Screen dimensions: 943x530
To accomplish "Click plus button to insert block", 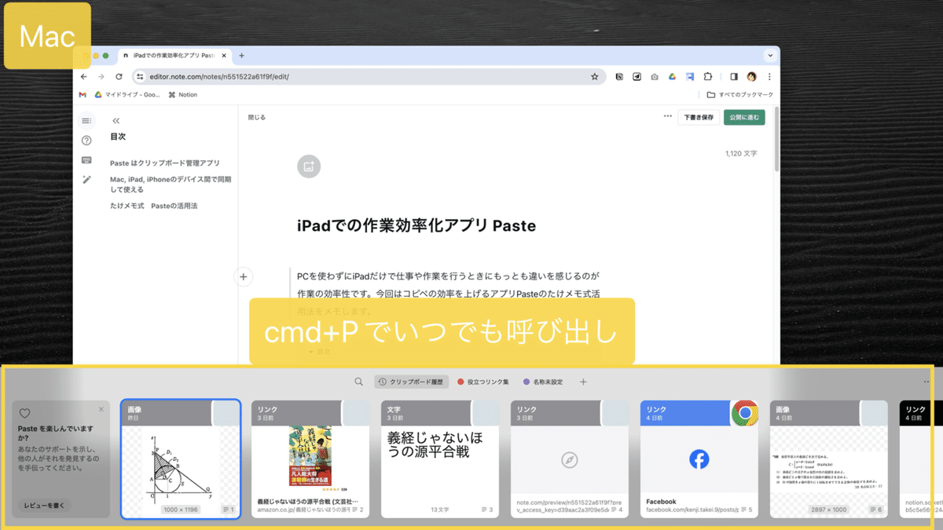I will point(244,276).
